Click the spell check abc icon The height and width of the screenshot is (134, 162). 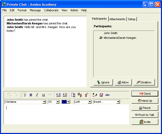pyautogui.click(x=107, y=95)
